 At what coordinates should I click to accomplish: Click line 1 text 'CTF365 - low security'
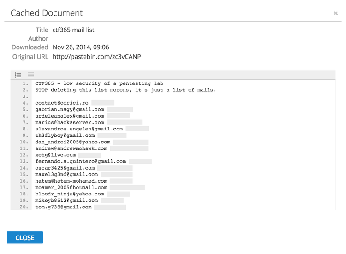coord(99,83)
